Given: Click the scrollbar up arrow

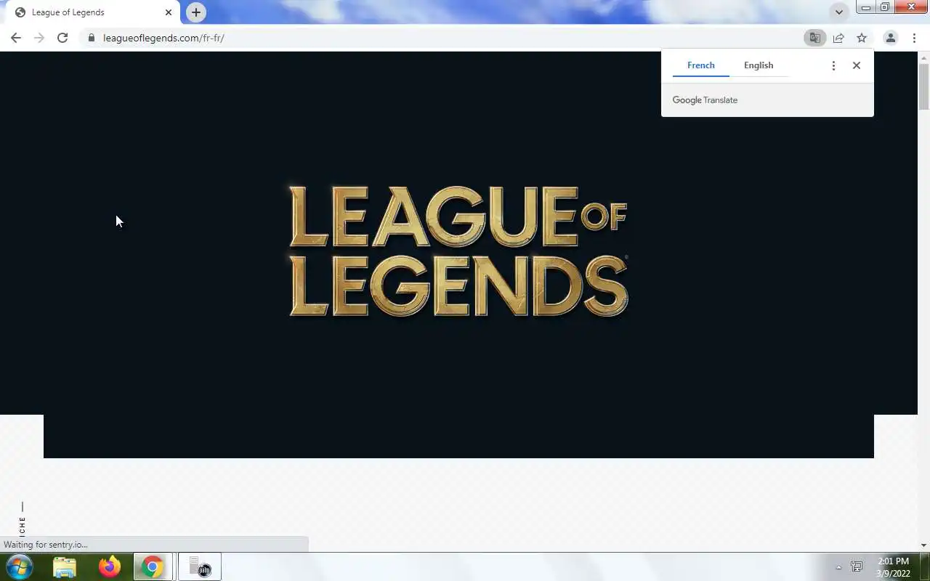Looking at the screenshot, I should (924, 57).
